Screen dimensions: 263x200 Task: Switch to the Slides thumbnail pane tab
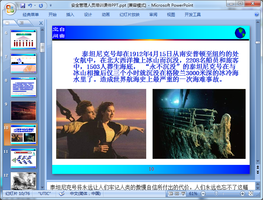tap(7, 23)
